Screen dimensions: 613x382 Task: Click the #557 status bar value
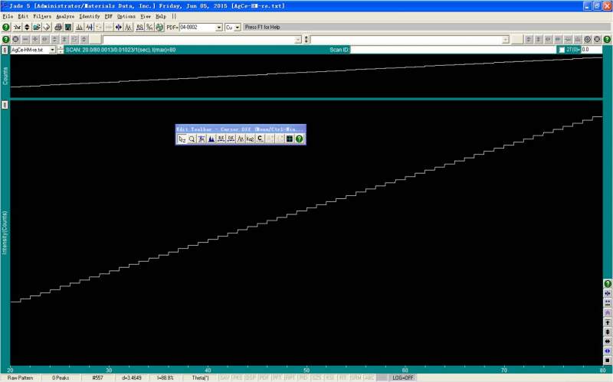click(98, 377)
